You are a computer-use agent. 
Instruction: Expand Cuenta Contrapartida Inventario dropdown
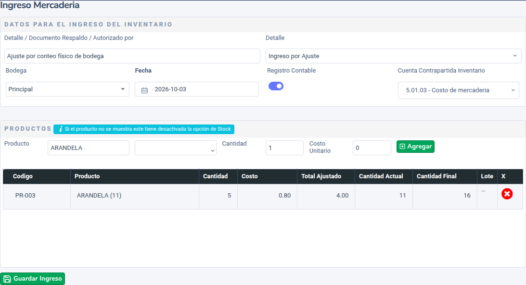tap(459, 90)
